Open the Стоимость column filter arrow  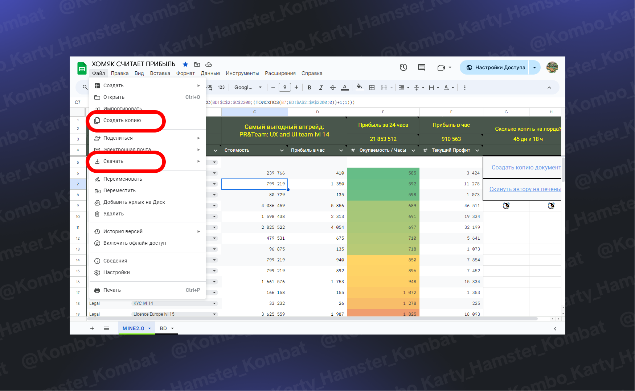point(282,150)
